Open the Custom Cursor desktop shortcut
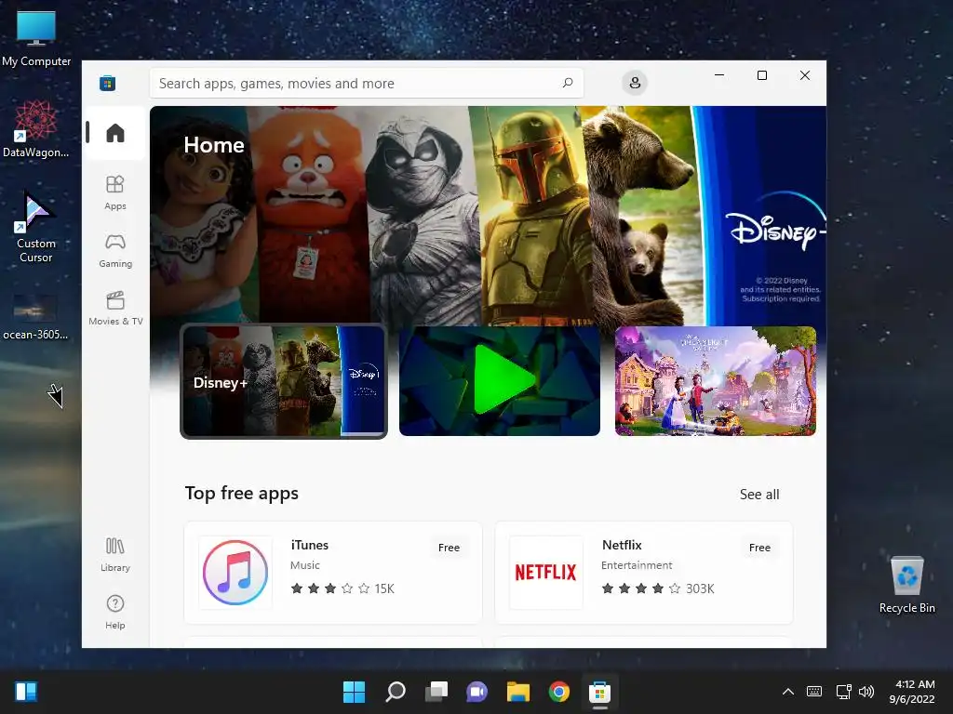The width and height of the screenshot is (953, 714). (x=36, y=227)
